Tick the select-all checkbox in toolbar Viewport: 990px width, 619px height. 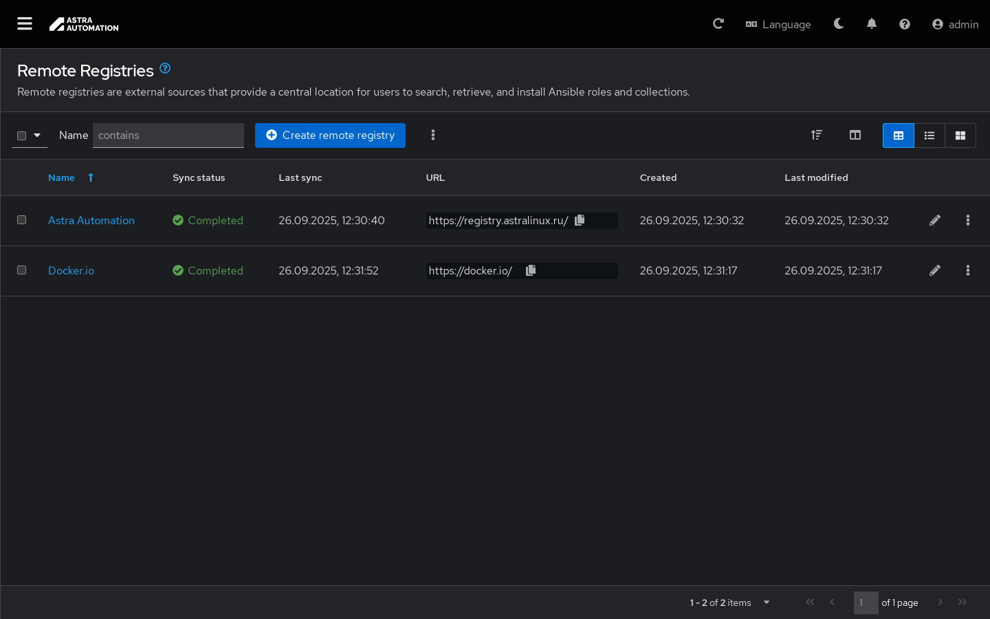pyautogui.click(x=22, y=135)
